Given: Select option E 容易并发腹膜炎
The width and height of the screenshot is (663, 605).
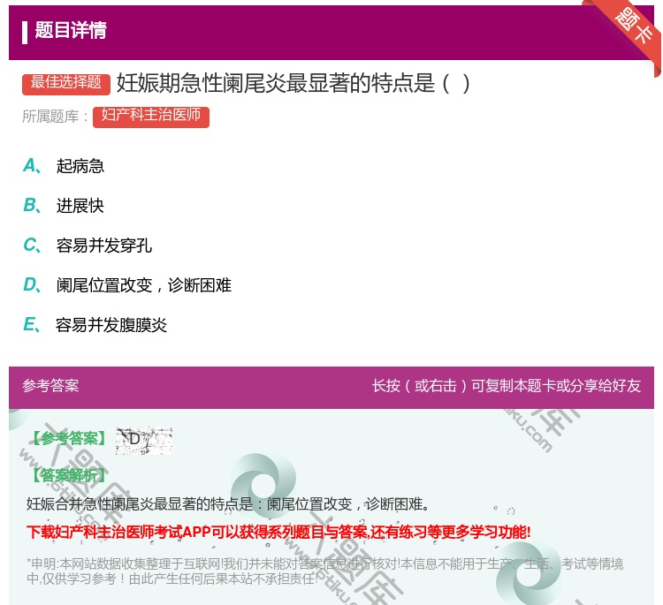Looking at the screenshot, I should 95,325.
